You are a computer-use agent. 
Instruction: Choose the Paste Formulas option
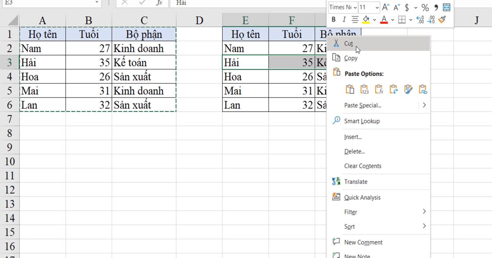[x=379, y=89]
